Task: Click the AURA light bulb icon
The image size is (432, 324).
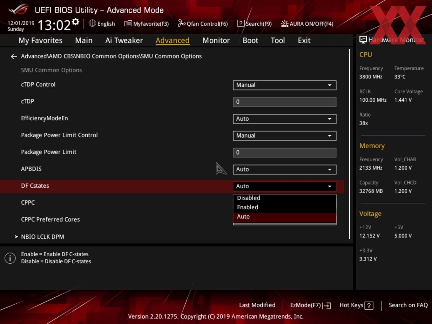Action: [x=285, y=24]
